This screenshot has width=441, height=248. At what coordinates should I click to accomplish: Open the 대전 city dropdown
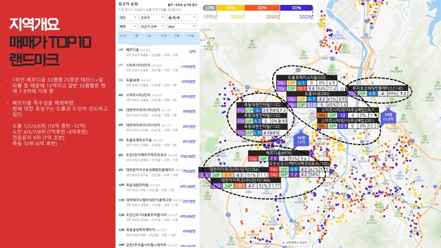[128, 17]
